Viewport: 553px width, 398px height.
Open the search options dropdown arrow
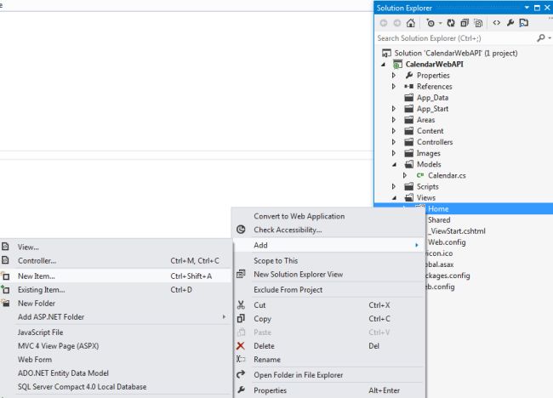[550, 37]
